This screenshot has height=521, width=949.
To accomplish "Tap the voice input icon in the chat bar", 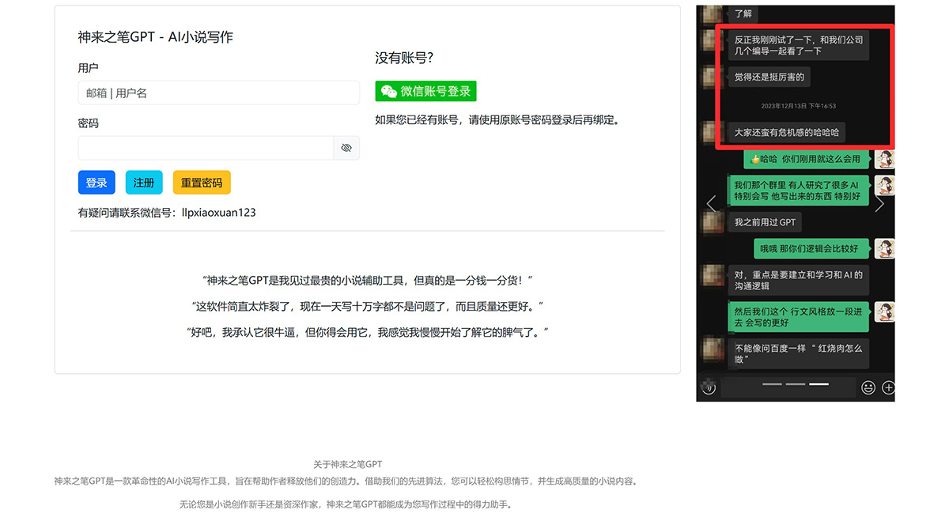I will coord(708,387).
